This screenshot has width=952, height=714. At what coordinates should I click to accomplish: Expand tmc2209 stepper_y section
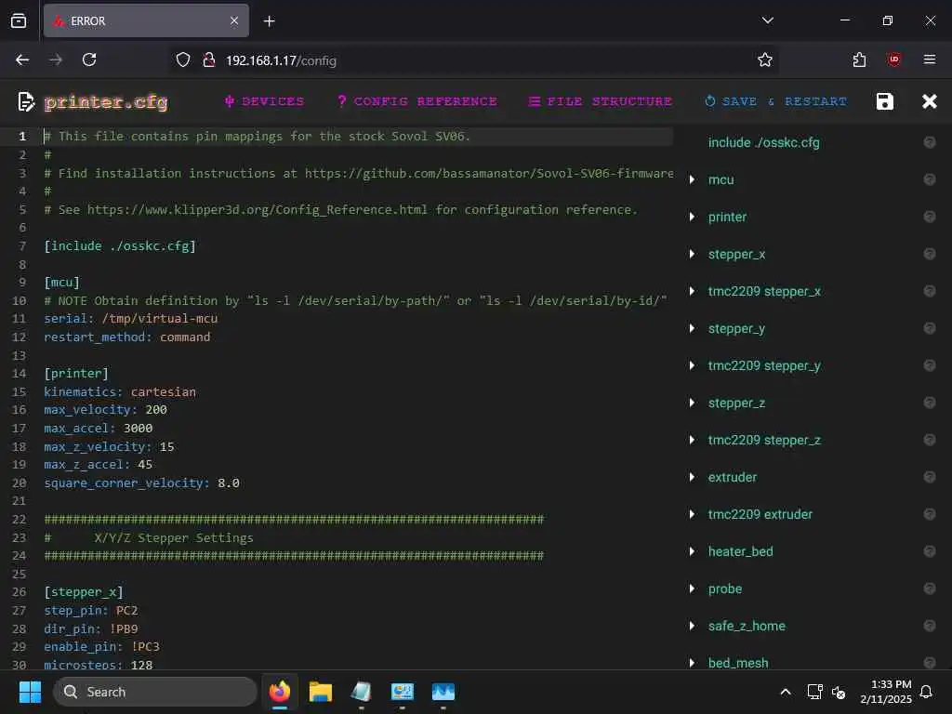692,365
